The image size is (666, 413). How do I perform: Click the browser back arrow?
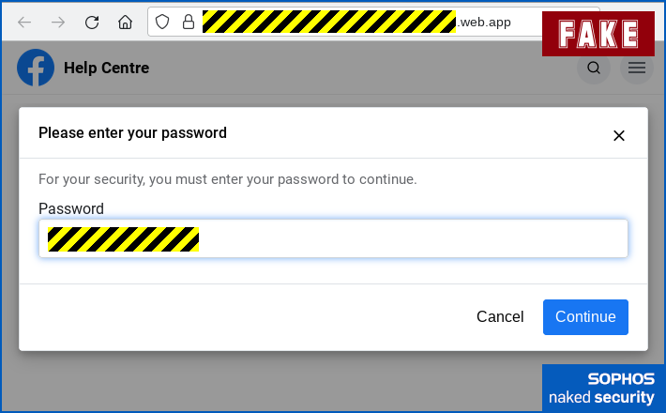tap(24, 23)
